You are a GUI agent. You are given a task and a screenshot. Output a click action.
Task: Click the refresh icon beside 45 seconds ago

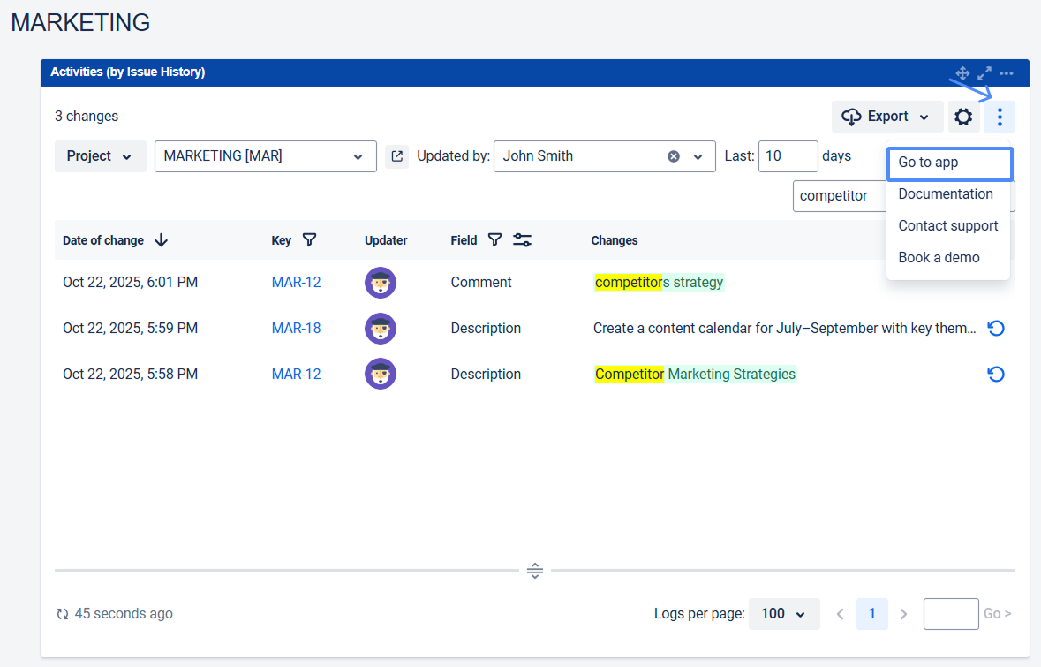[x=63, y=614]
